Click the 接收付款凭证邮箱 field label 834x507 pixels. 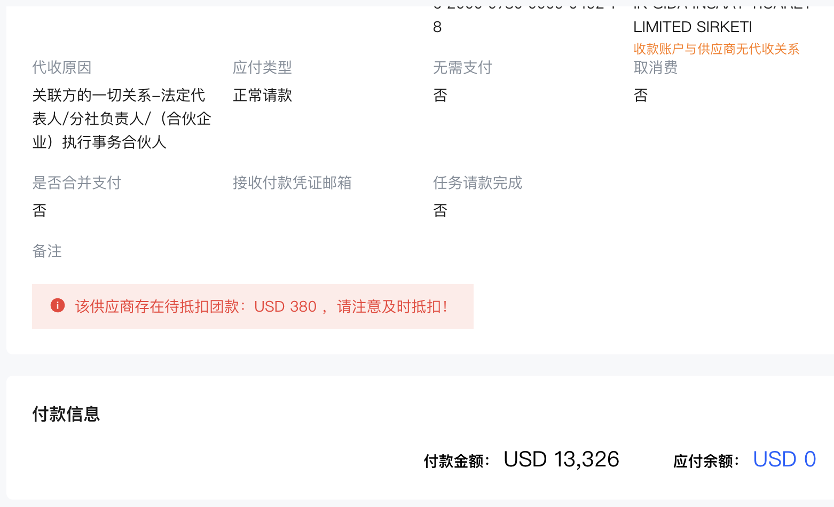(292, 183)
